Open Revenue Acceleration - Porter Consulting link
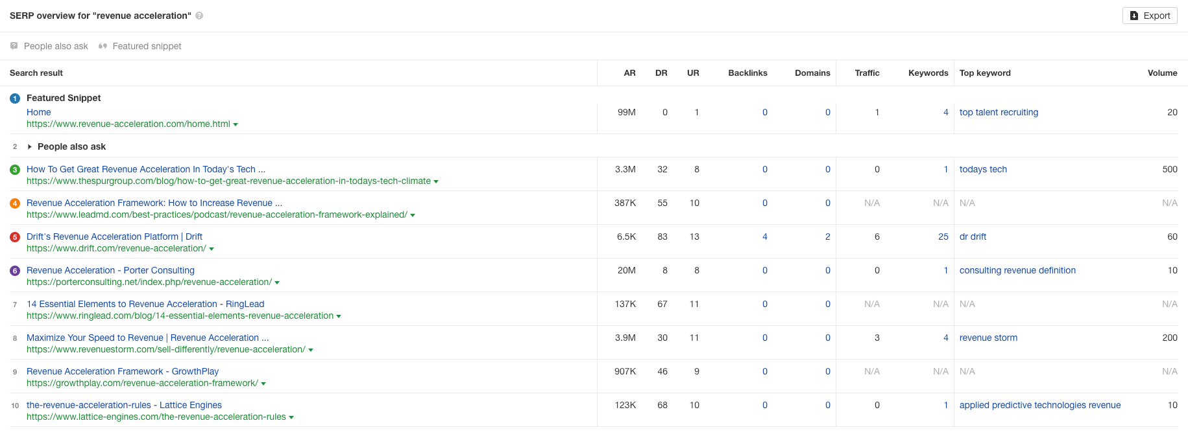The width and height of the screenshot is (1188, 436). (110, 270)
